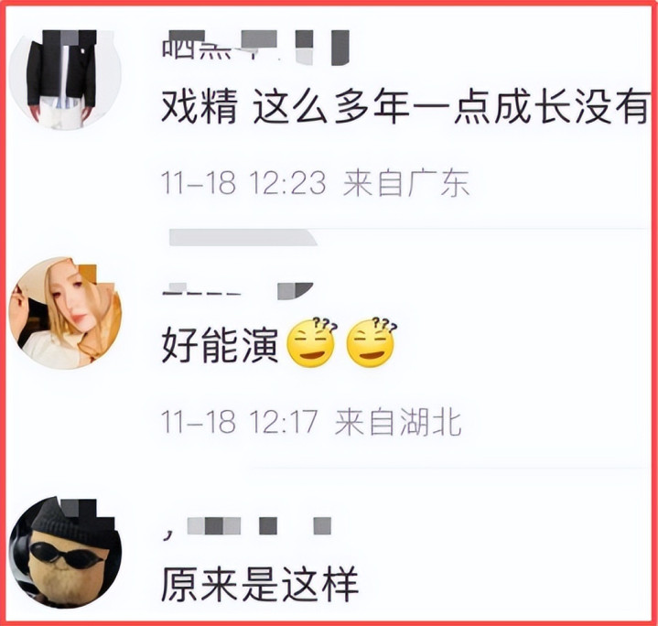Image resolution: width=658 pixels, height=626 pixels.
Task: Open the blonde woman profile avatar
Action: point(65,313)
